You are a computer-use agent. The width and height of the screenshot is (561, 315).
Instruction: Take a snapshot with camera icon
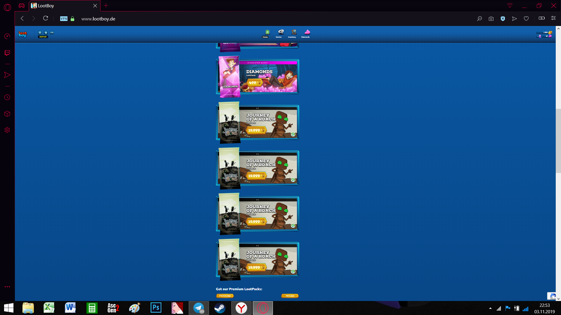(491, 19)
